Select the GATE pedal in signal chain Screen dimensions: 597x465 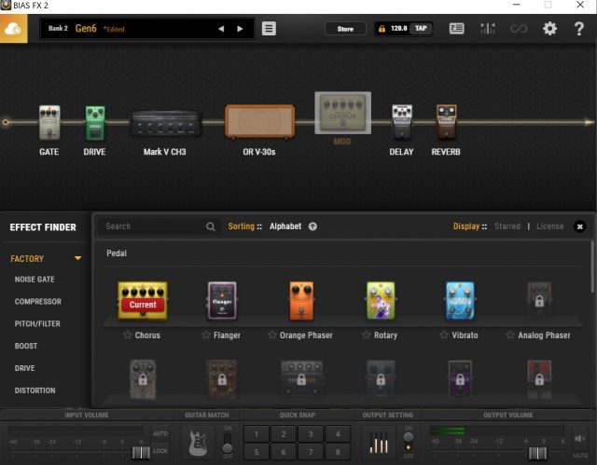[49, 122]
